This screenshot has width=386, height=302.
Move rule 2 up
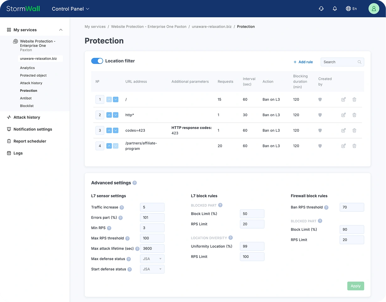pyautogui.click(x=109, y=115)
